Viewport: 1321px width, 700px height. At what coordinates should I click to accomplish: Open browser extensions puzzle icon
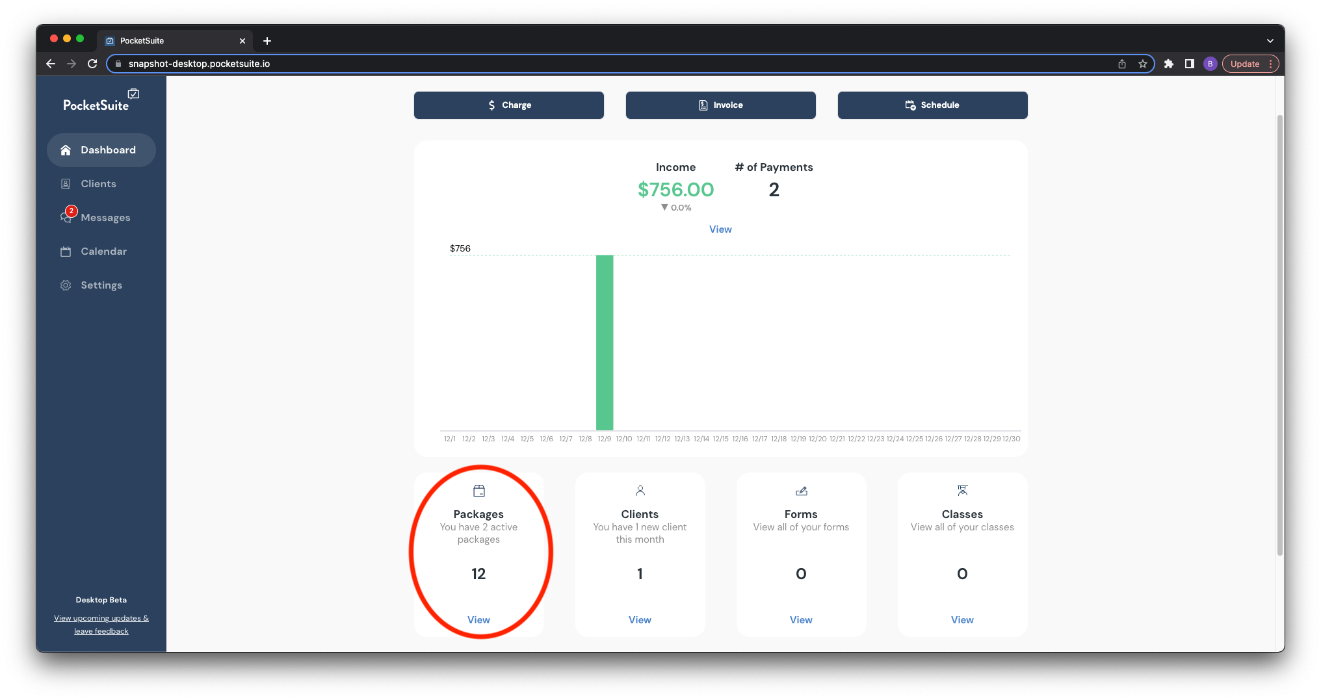click(1169, 64)
